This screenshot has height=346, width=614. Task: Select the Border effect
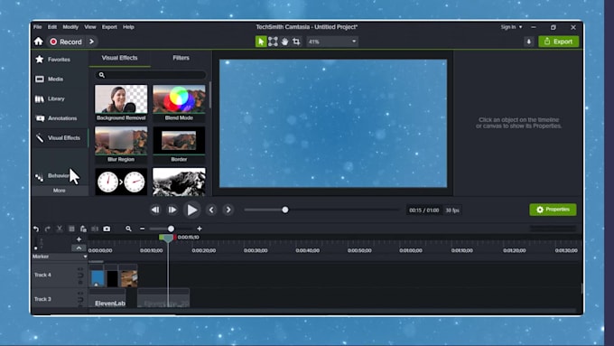pyautogui.click(x=179, y=145)
